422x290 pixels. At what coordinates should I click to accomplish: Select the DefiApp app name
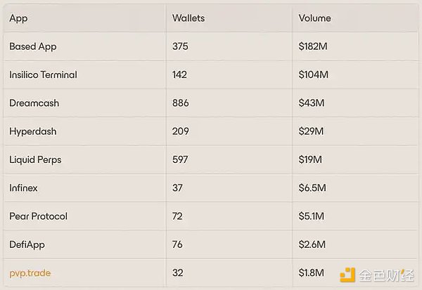[27, 245]
